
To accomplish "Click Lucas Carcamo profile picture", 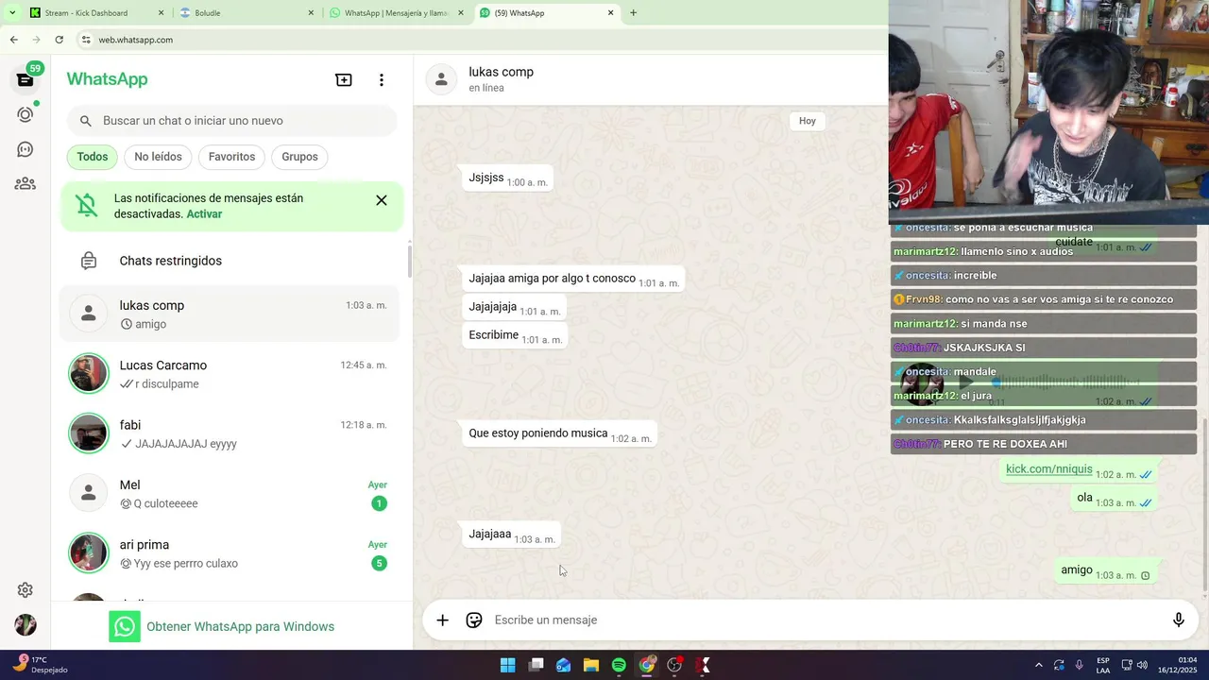I will 89,374.
